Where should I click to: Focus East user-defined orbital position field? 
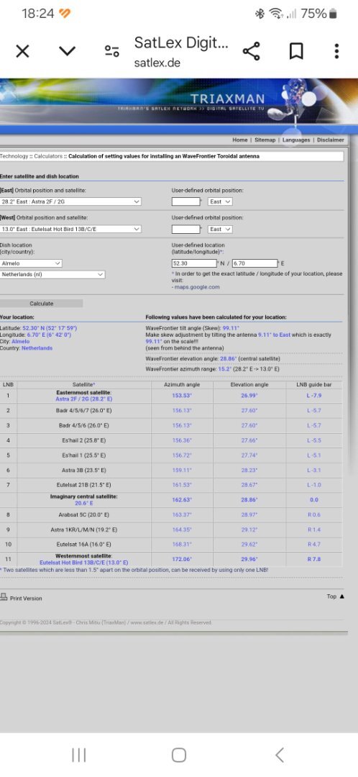[x=185, y=201]
